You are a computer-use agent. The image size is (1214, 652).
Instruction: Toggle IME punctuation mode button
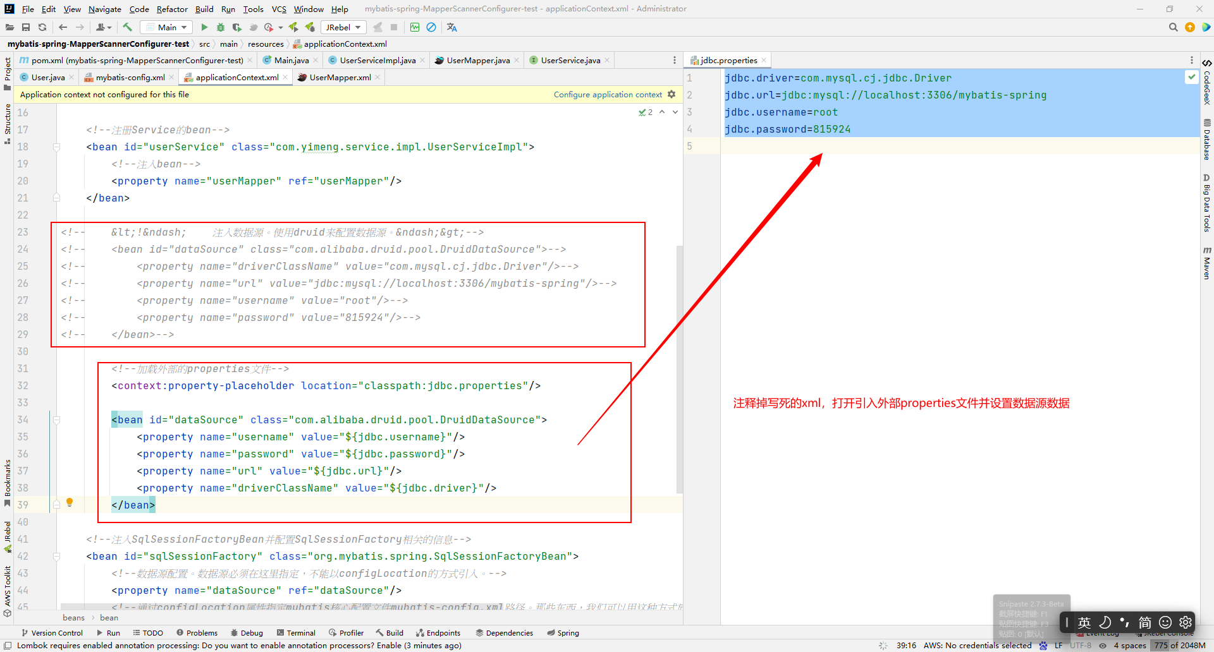click(1125, 622)
